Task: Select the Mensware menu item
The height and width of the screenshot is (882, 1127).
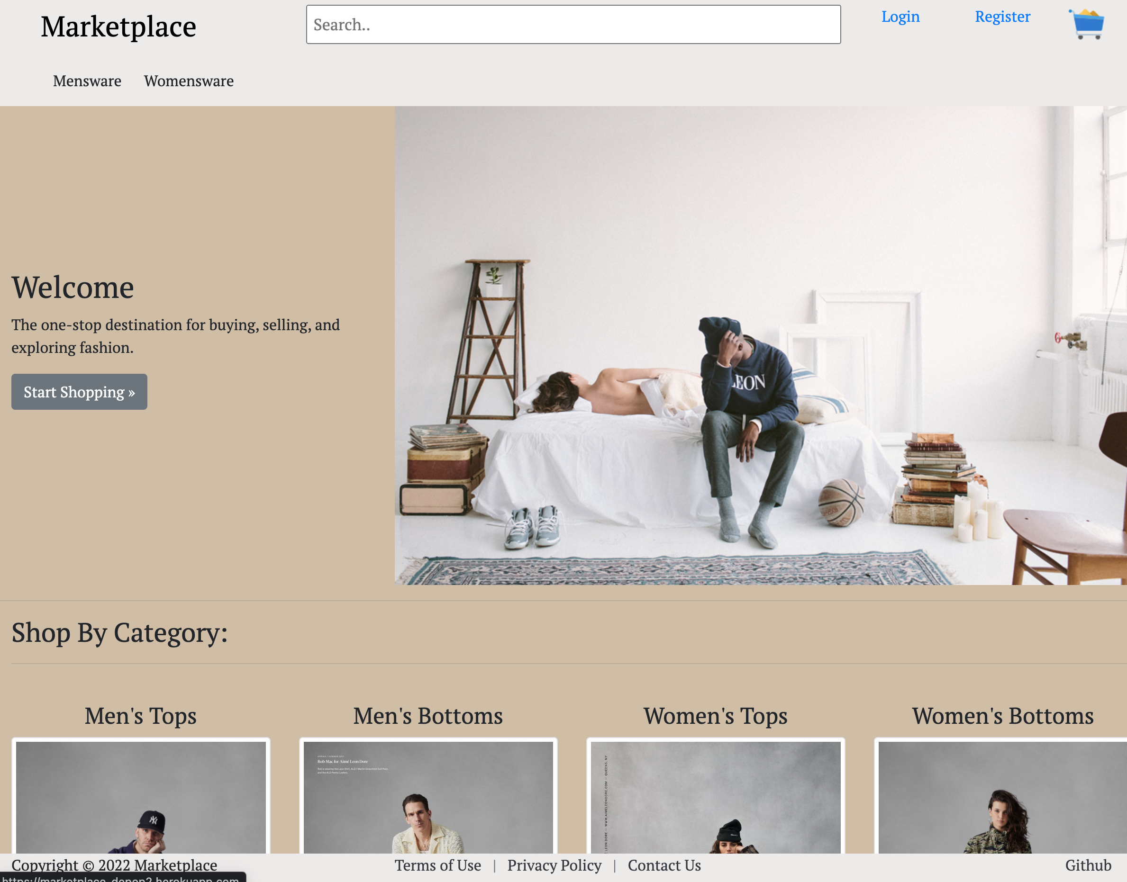Action: pos(87,81)
